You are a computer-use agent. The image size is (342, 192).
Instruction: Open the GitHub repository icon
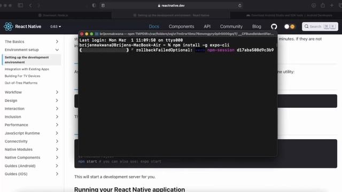click(x=274, y=27)
